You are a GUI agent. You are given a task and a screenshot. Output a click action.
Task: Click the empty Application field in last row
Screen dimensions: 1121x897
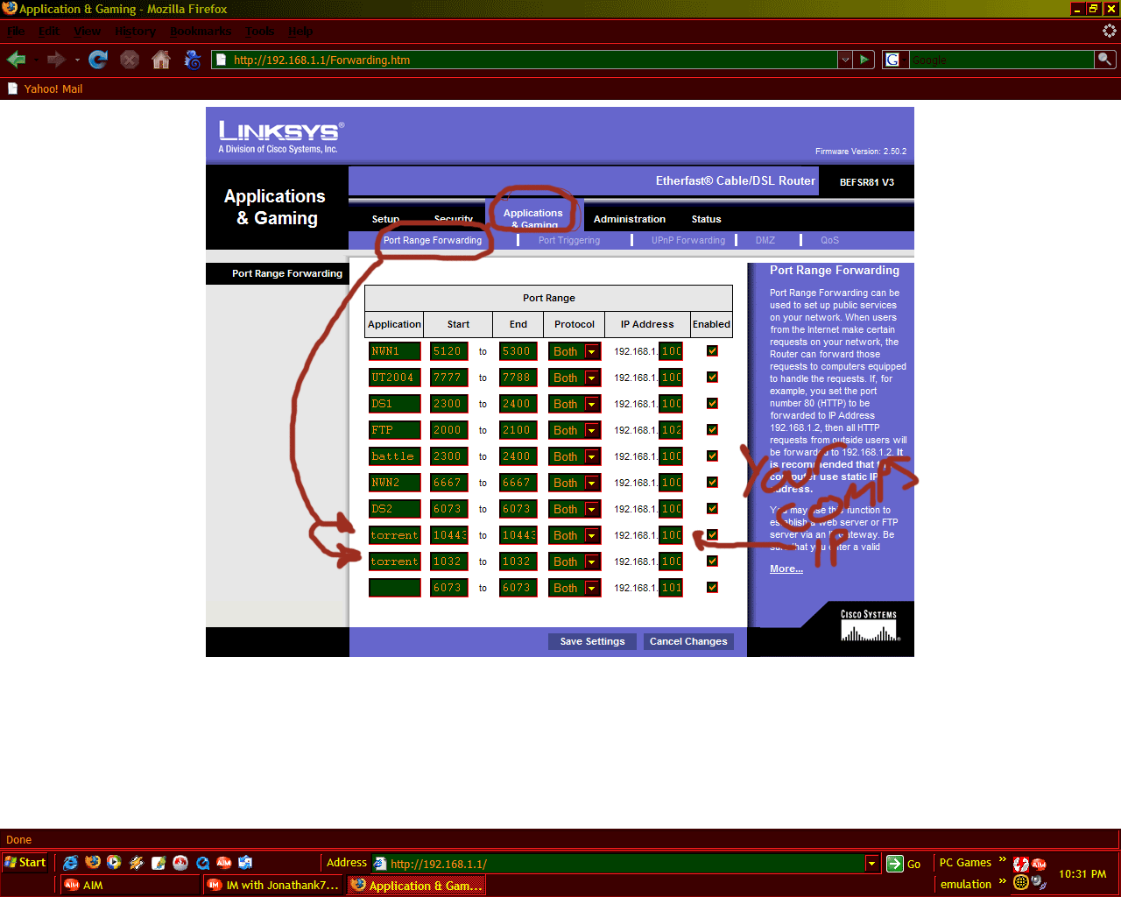pos(395,588)
